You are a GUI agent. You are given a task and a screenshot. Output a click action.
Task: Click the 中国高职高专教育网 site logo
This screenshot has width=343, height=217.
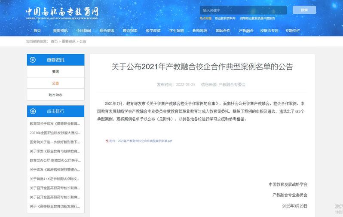(x=62, y=13)
